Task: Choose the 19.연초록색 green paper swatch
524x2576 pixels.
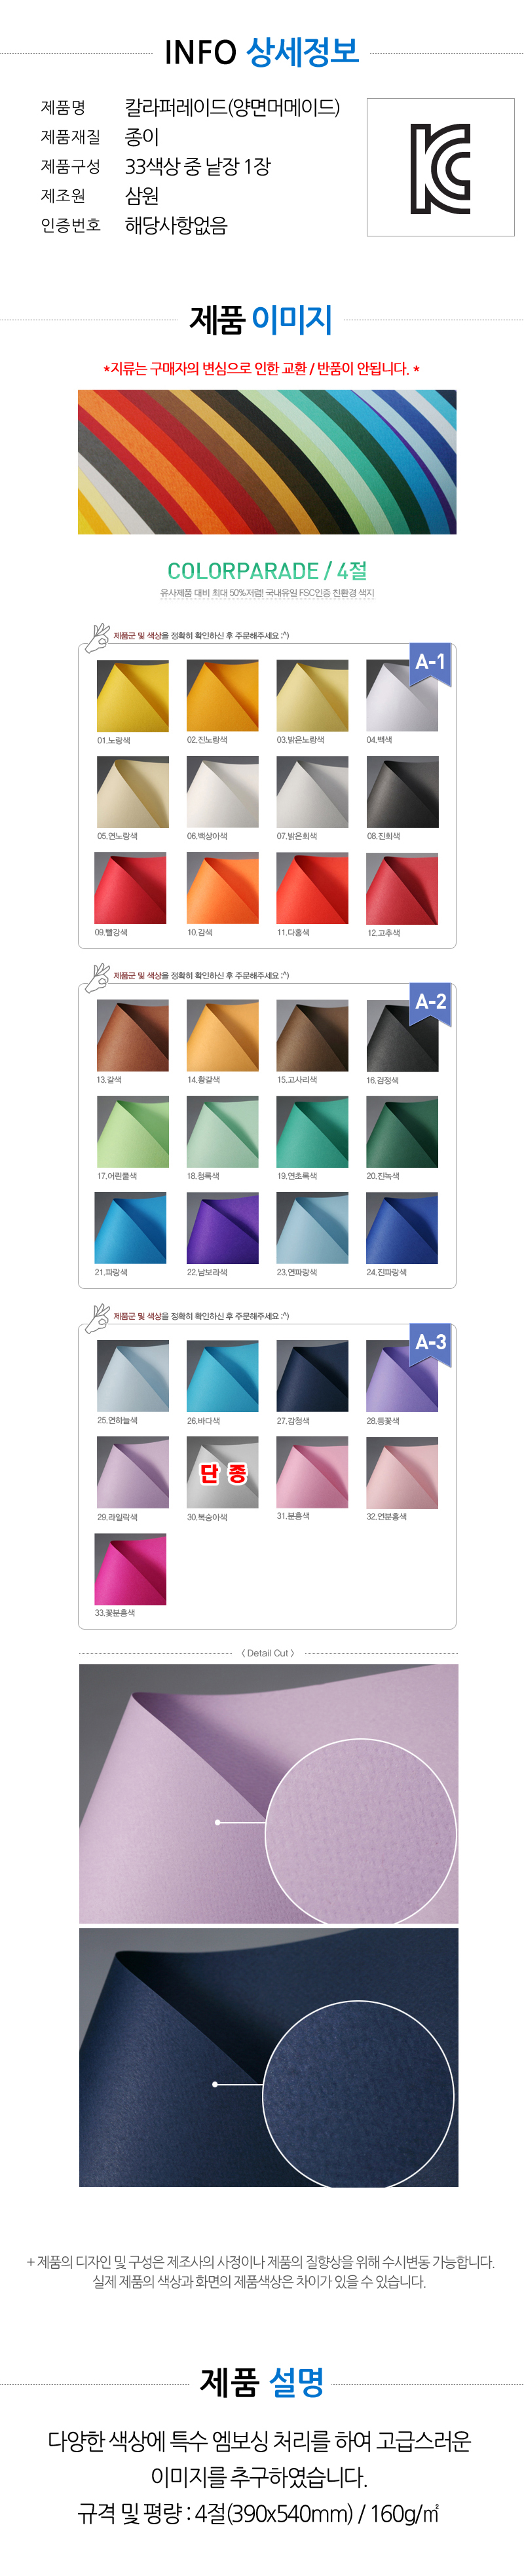Action: [x=312, y=1132]
